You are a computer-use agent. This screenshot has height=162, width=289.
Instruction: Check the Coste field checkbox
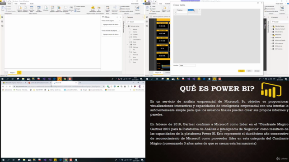pos(130,42)
